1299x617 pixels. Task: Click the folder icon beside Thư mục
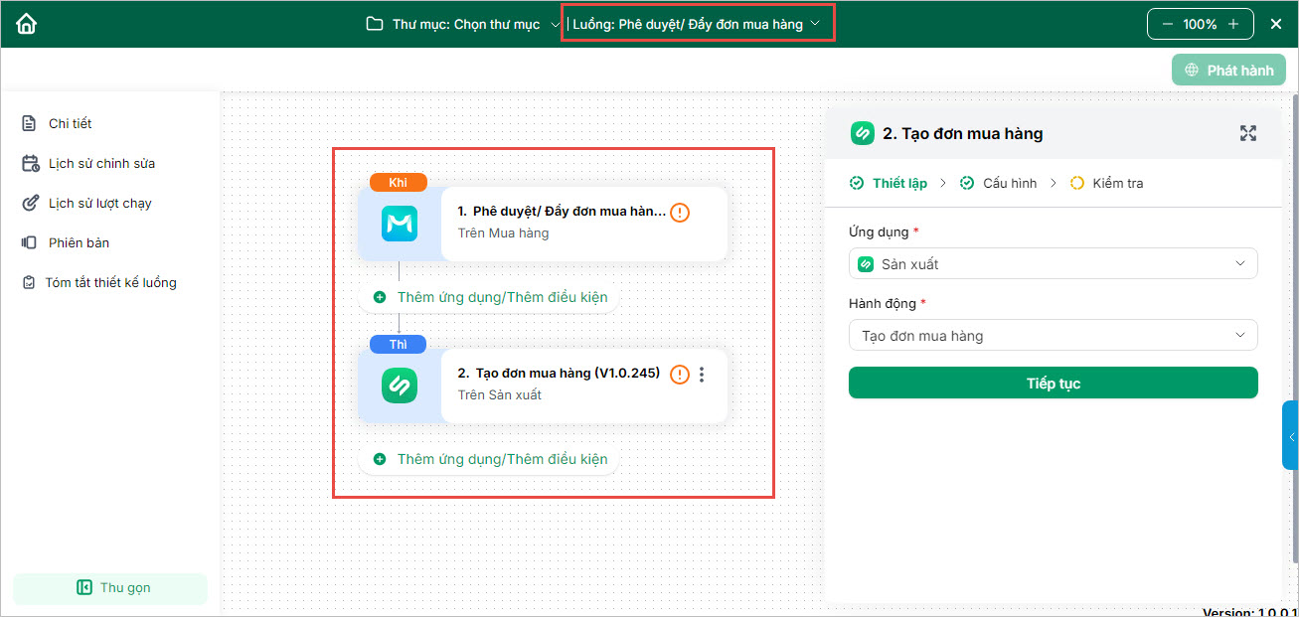[375, 24]
